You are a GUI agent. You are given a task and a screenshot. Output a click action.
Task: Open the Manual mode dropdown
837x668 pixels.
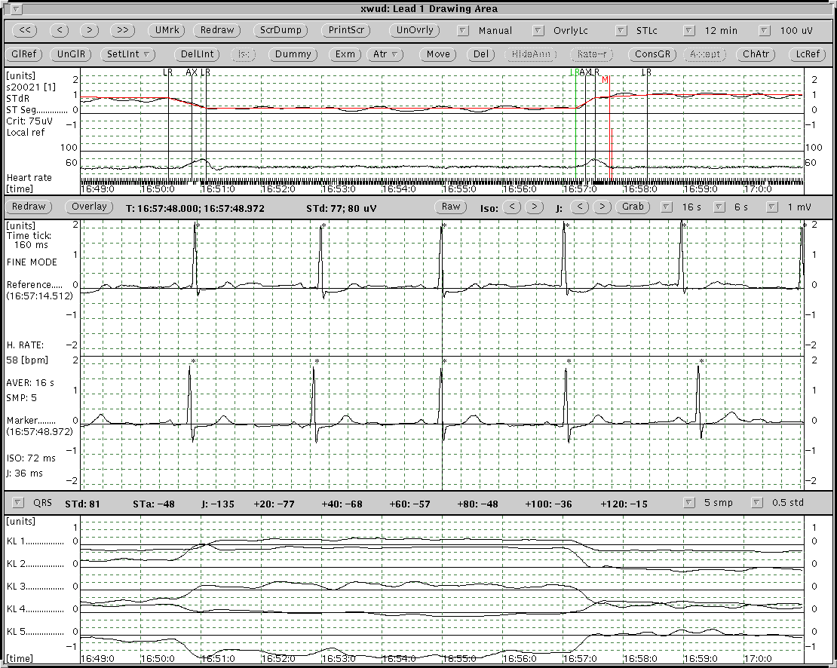pos(462,31)
